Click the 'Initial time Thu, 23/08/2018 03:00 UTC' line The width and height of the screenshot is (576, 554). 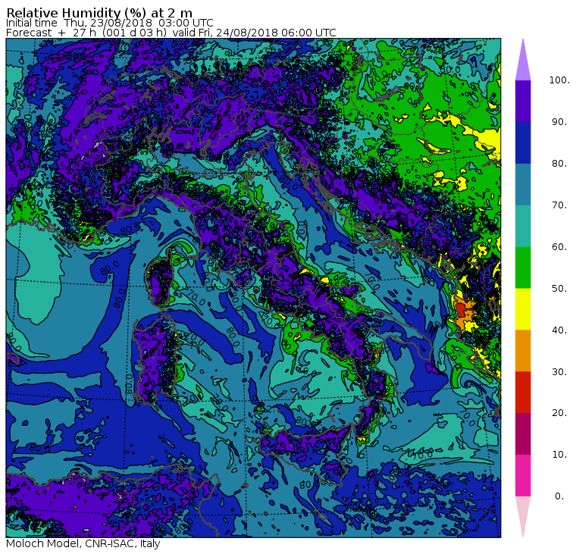coord(109,23)
